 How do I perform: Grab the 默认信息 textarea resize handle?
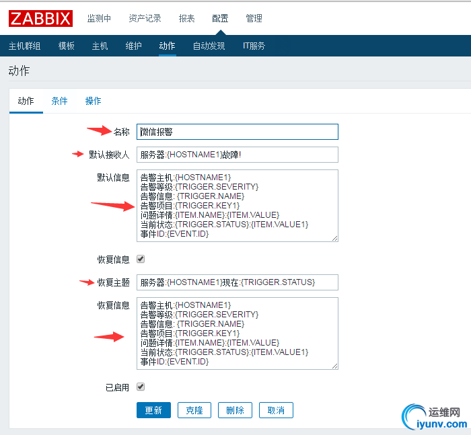click(x=335, y=239)
